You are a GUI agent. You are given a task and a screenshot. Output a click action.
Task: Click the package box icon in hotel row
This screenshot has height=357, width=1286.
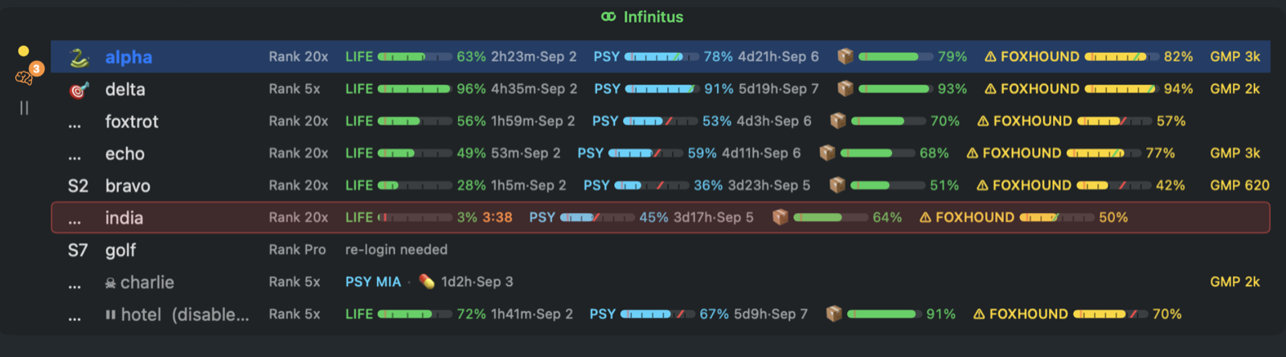(x=833, y=314)
